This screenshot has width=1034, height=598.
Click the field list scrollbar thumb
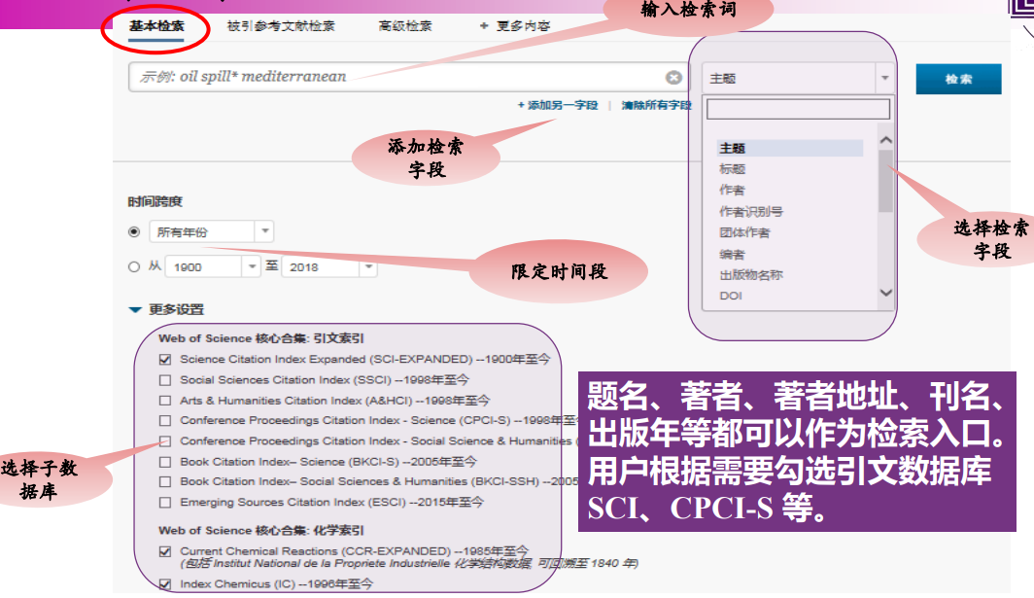[885, 181]
